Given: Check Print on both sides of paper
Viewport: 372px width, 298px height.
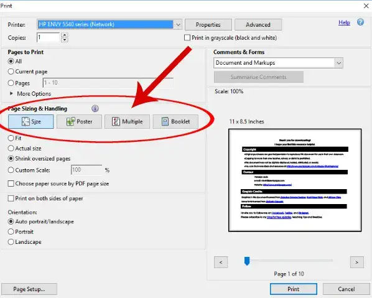Looking at the screenshot, I should pos(11,198).
